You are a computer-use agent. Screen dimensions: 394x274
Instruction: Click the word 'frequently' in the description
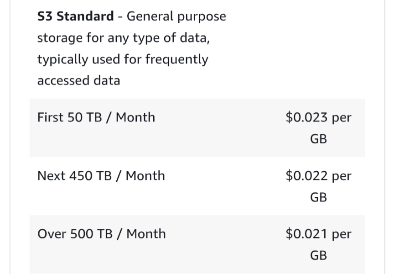pos(176,60)
